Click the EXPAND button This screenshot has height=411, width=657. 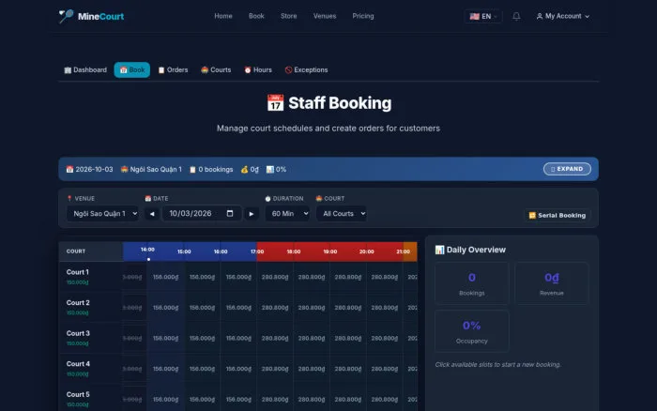(567, 169)
